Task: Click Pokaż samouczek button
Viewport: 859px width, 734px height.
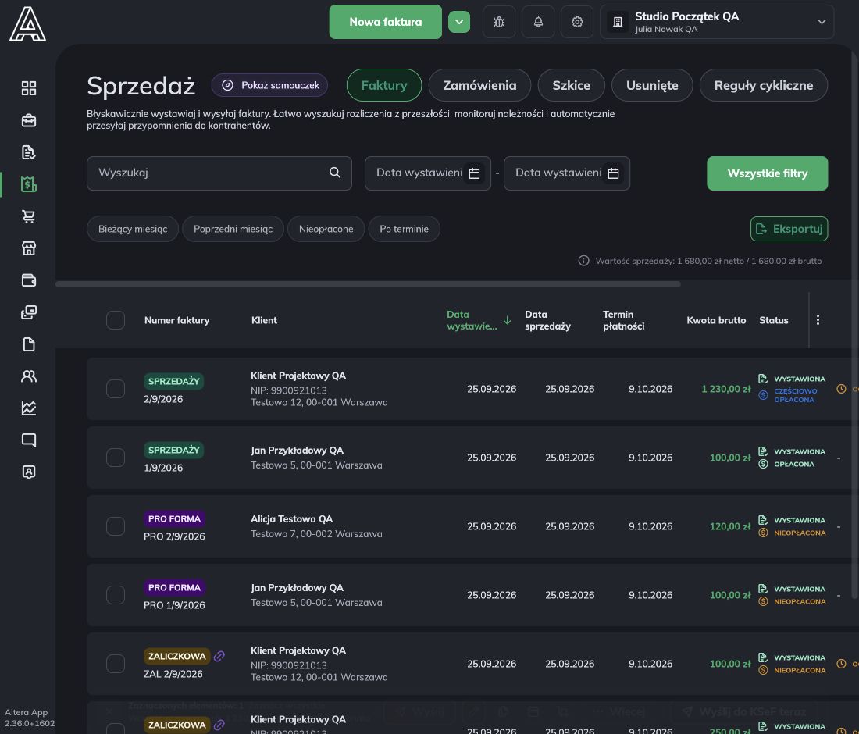Action: 269,85
